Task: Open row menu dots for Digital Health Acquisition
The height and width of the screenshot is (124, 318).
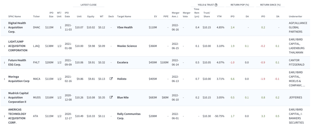Action: pos(4,28)
